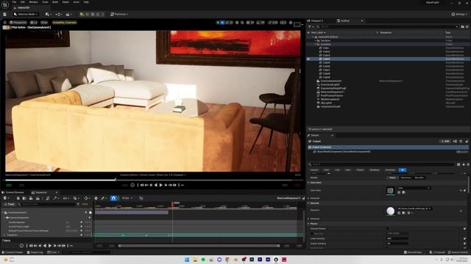Open the Window menu
The image size is (471, 264).
coord(33,2)
